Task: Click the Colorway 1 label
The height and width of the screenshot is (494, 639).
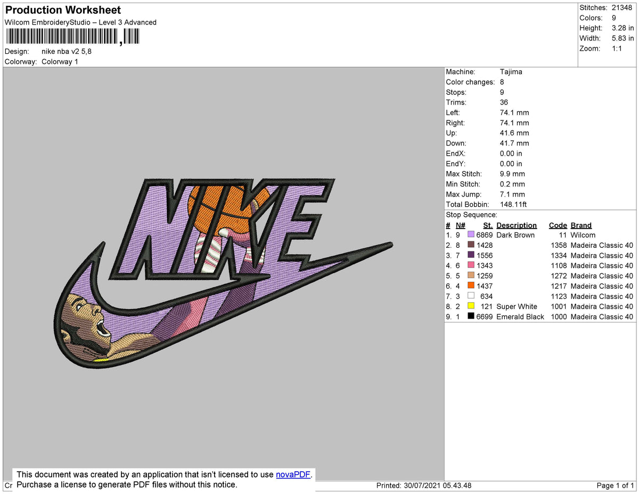Action: (60, 61)
